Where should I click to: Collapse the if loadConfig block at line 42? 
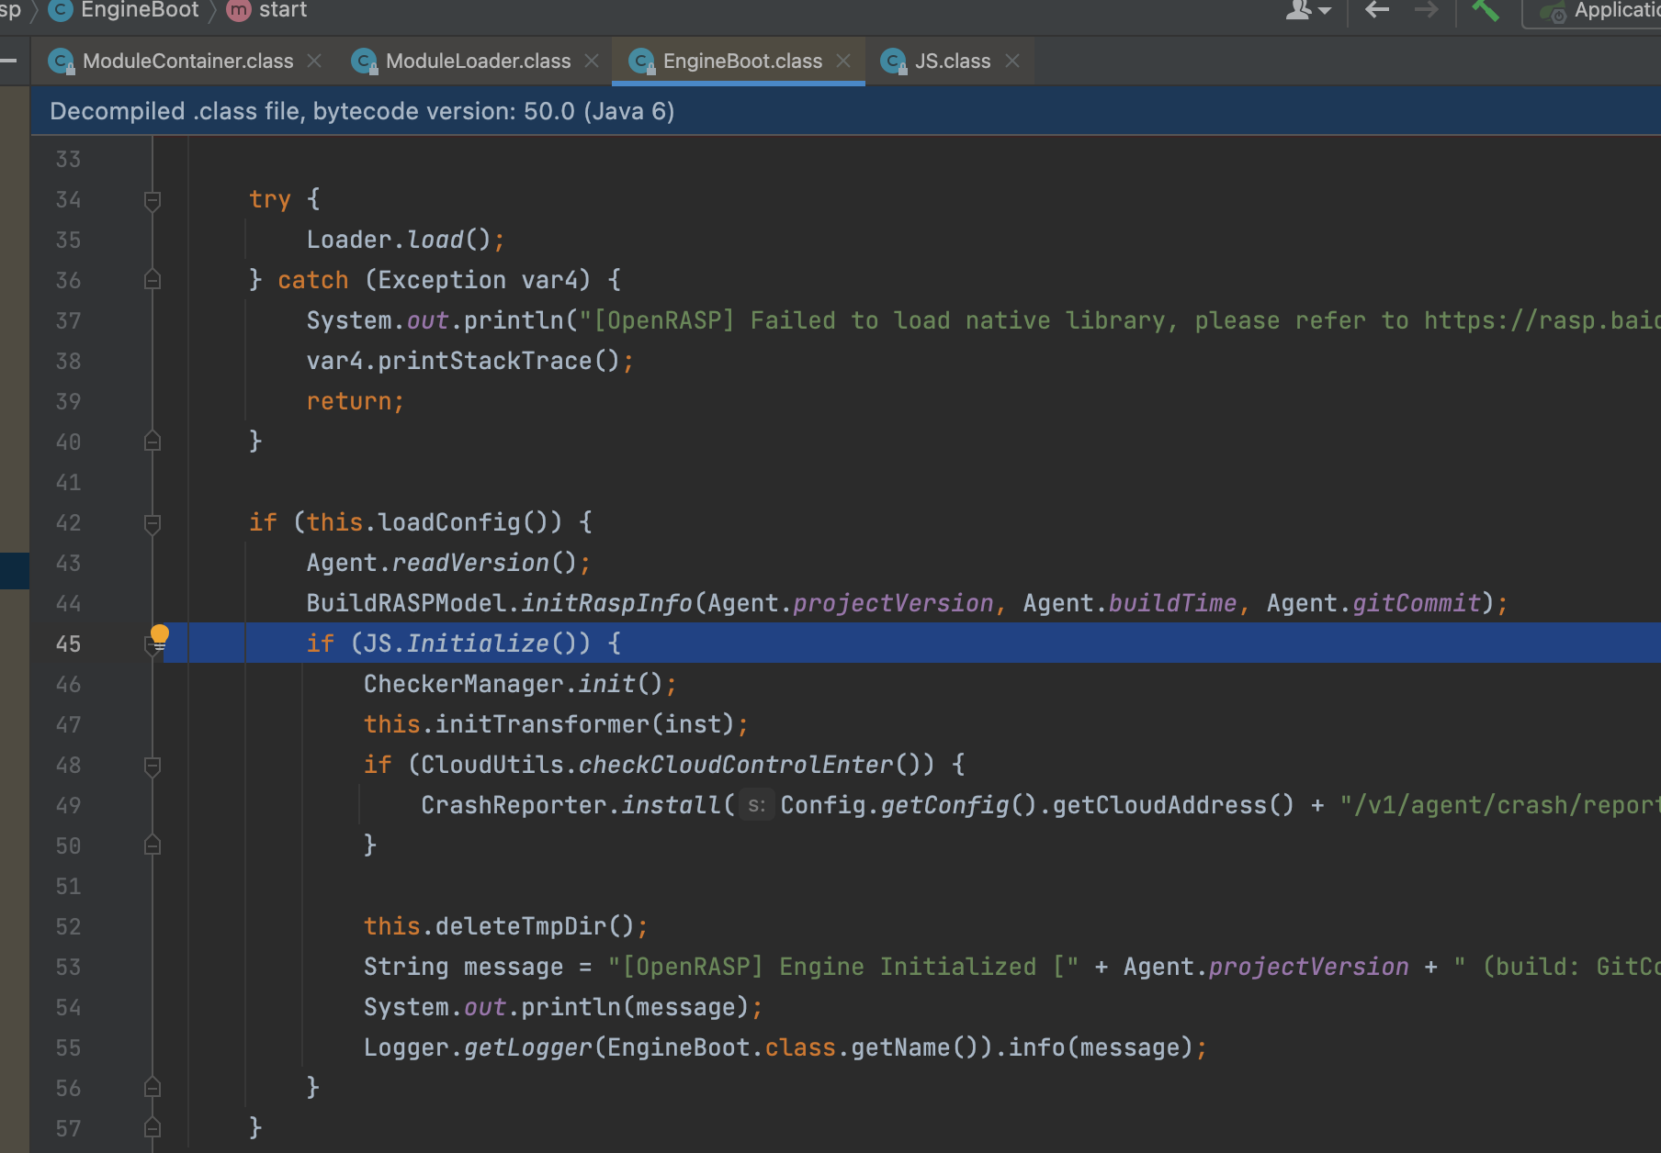153,523
